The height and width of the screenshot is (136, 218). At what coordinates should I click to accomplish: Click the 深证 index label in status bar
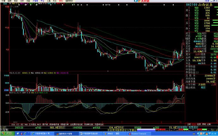(62, 127)
